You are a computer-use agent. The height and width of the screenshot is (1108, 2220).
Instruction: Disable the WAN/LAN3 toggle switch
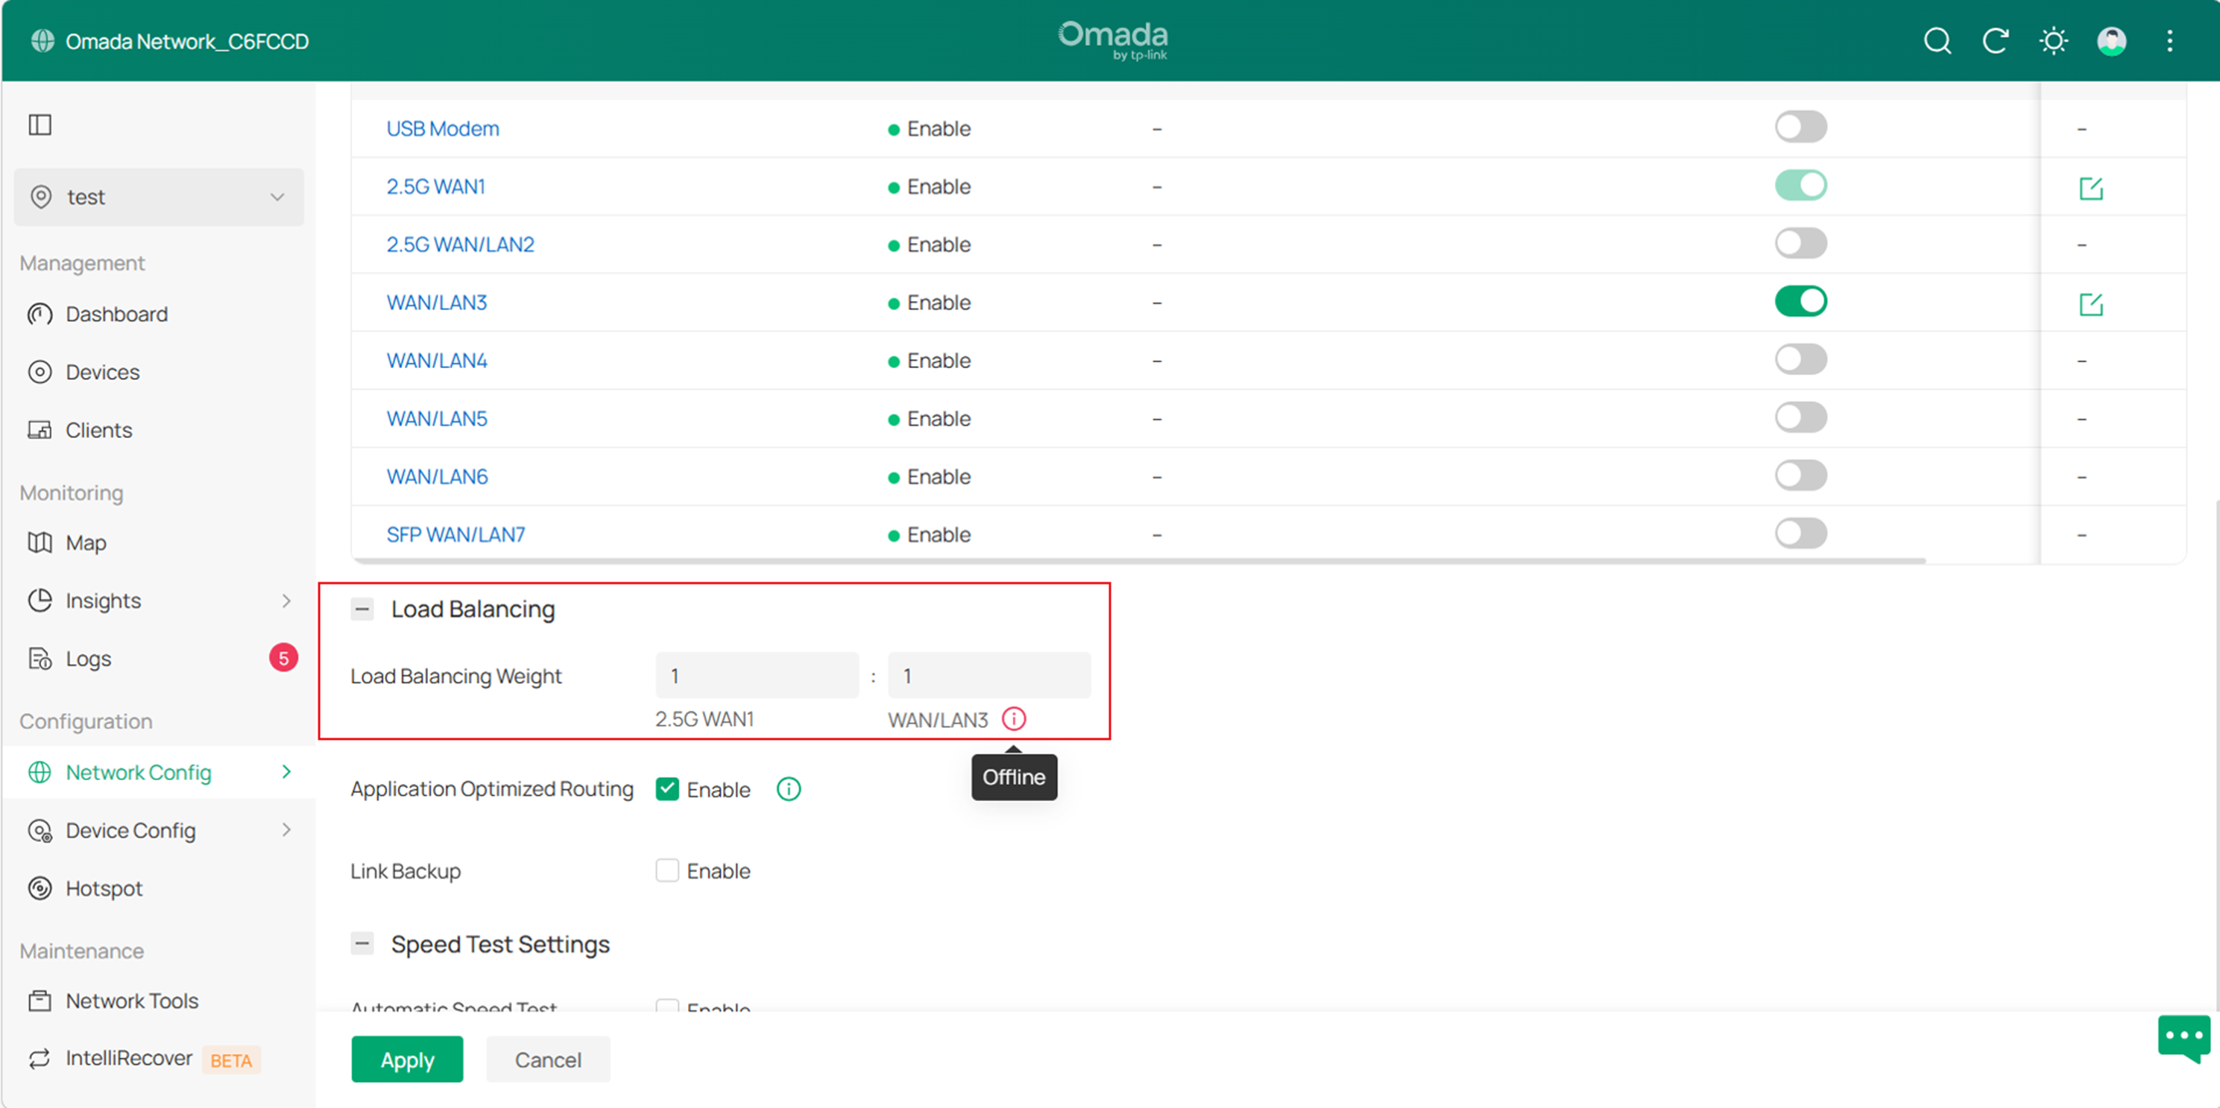pos(1801,301)
